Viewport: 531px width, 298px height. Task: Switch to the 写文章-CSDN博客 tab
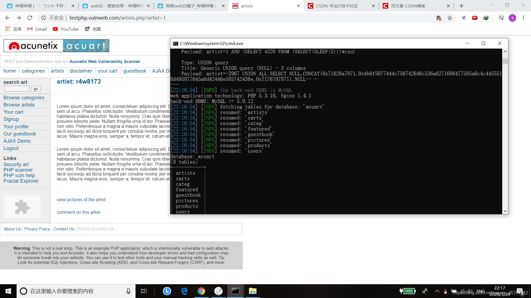(x=417, y=6)
